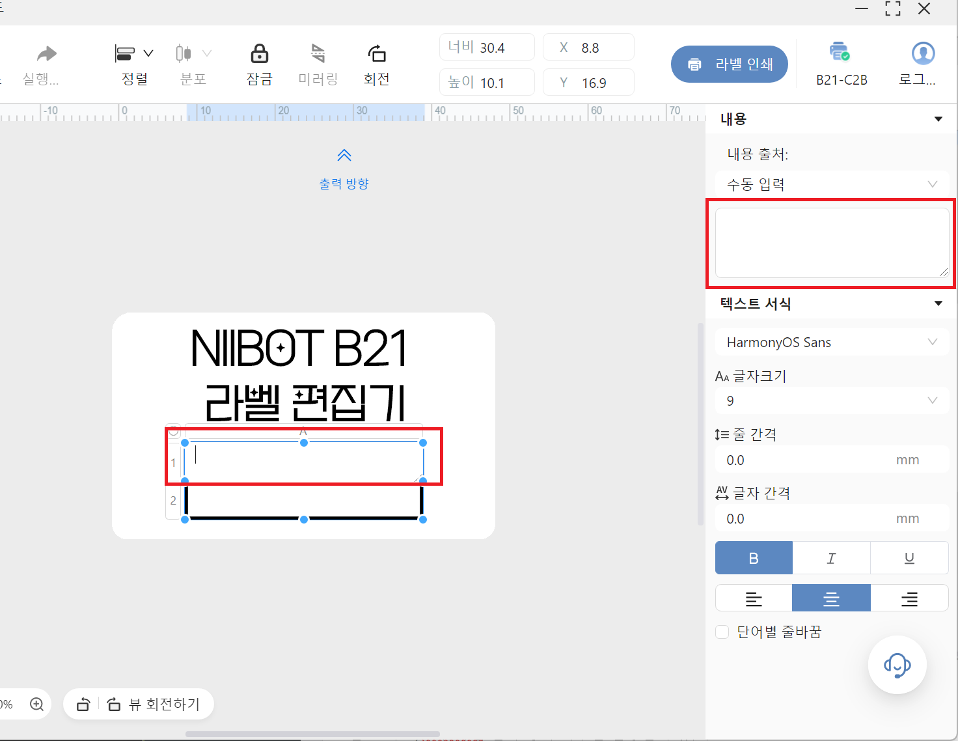
Task: Toggle italic formatting
Action: point(831,558)
